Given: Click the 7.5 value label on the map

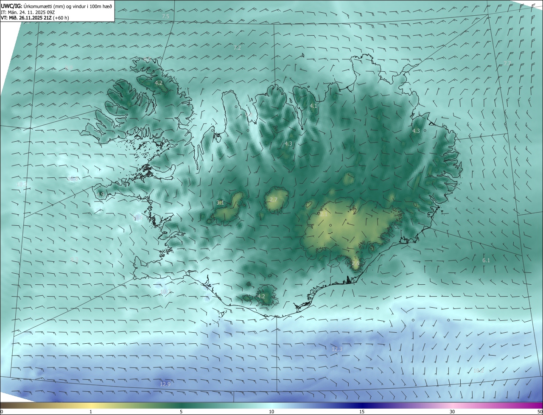Looking at the screenshot, I should coord(165,16).
